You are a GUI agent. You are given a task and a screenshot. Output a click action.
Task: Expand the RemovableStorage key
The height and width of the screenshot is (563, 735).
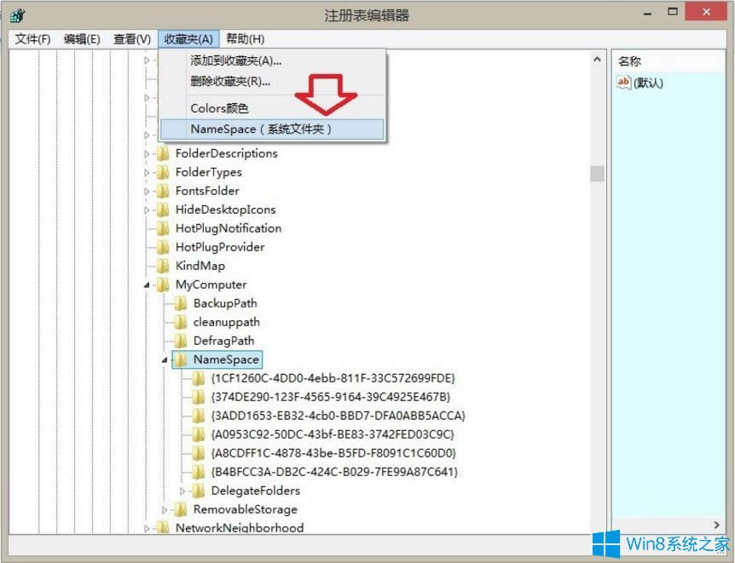point(162,509)
